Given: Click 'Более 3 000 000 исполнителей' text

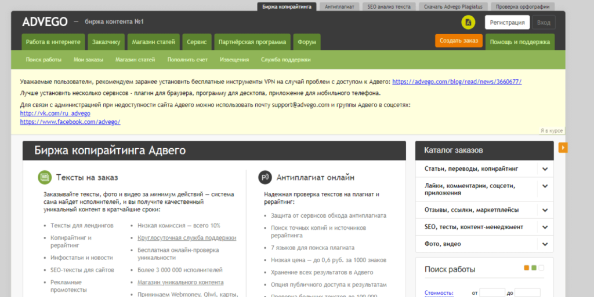Looking at the screenshot, I should click(x=180, y=270).
